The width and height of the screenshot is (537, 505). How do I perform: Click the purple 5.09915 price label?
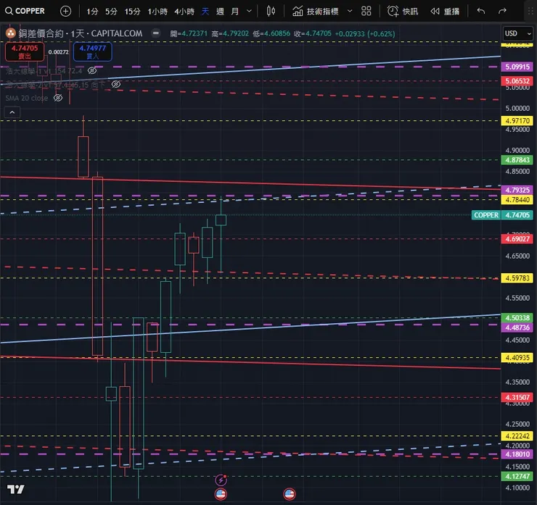(517, 67)
